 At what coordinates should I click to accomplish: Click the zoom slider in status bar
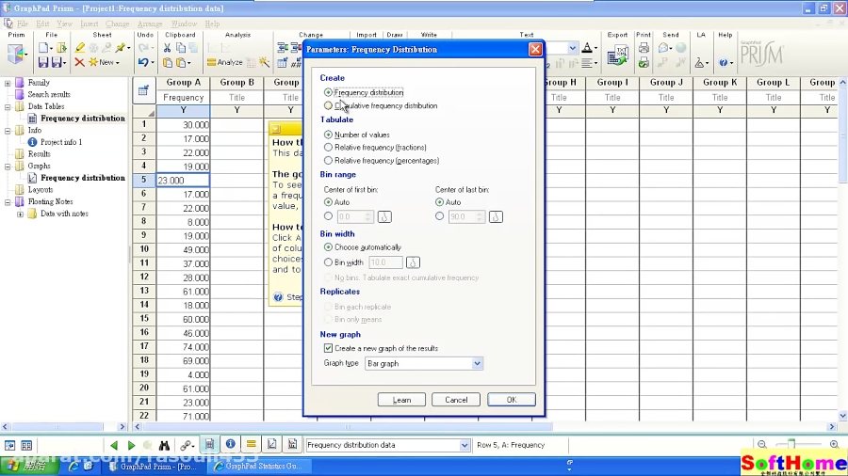point(791,444)
